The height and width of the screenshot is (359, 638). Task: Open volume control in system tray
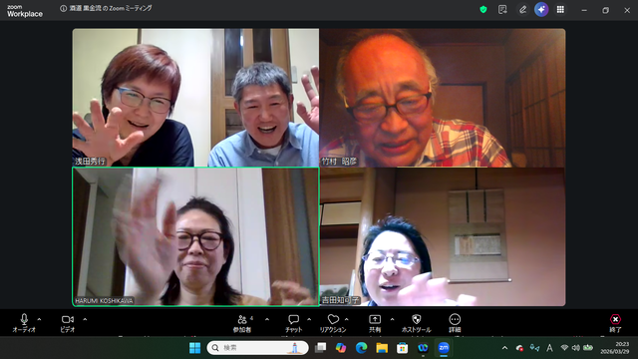[x=576, y=348]
